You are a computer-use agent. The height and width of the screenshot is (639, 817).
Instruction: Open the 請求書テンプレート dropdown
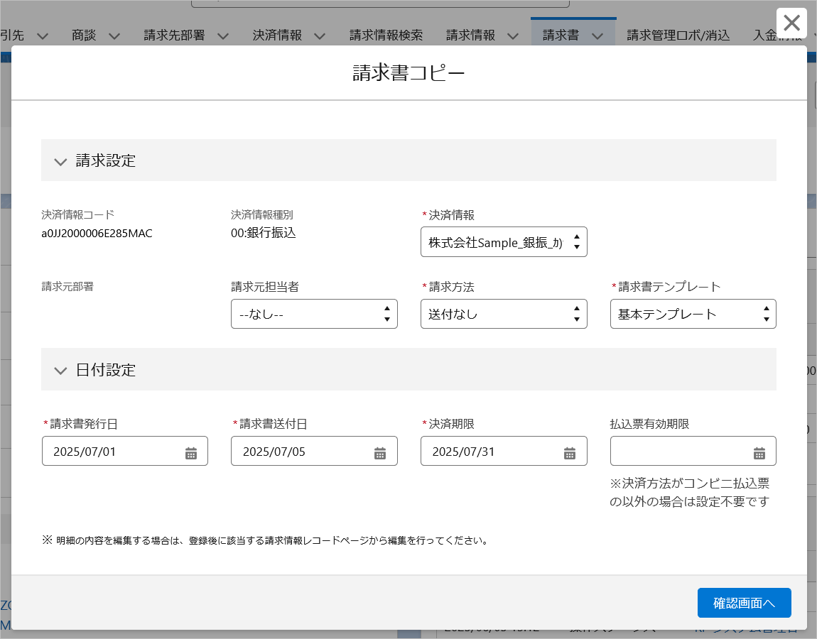click(693, 315)
